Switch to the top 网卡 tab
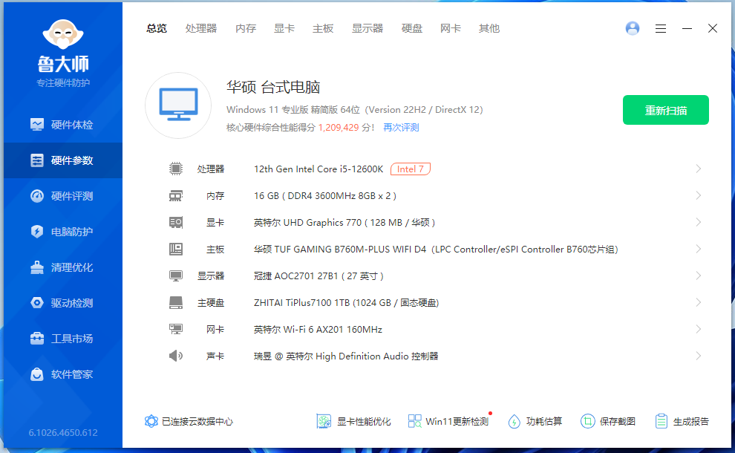The width and height of the screenshot is (735, 453). click(x=451, y=29)
